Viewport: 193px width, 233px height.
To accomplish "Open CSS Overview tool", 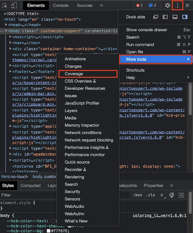I will (88, 81).
